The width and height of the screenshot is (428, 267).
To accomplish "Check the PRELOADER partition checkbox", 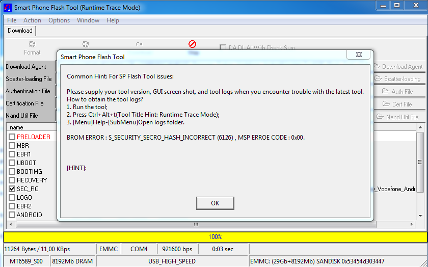I will [x=12, y=137].
